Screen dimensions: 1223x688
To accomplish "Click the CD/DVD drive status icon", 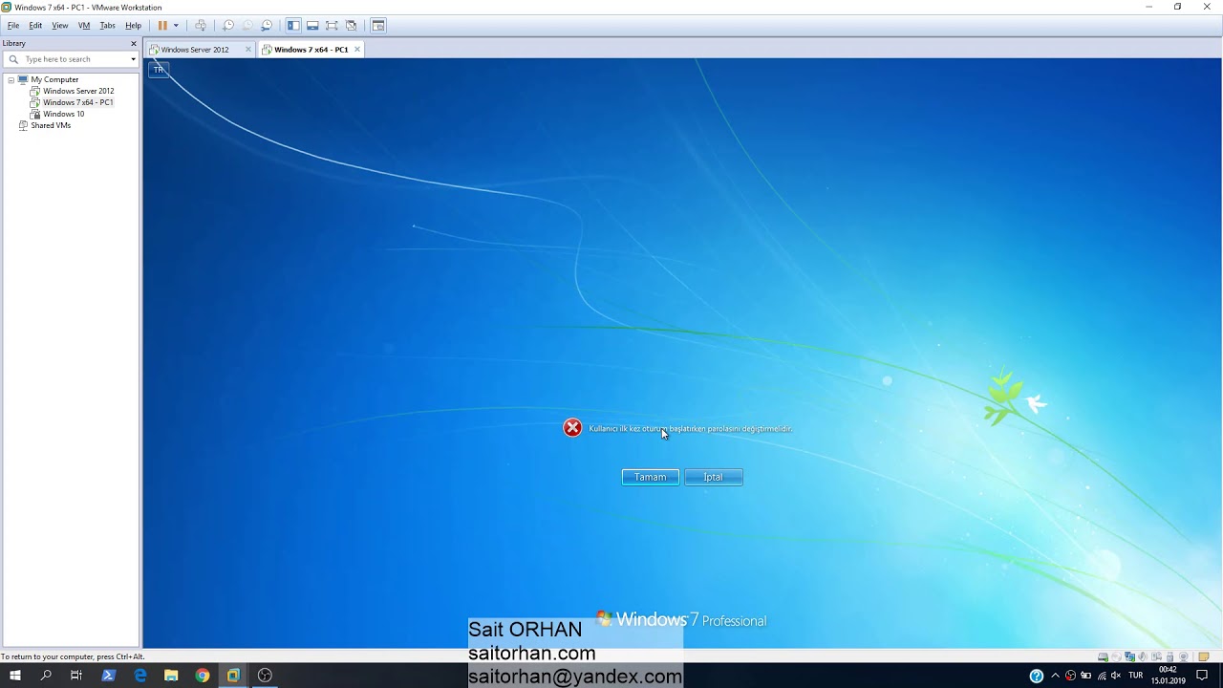I will (x=1117, y=656).
